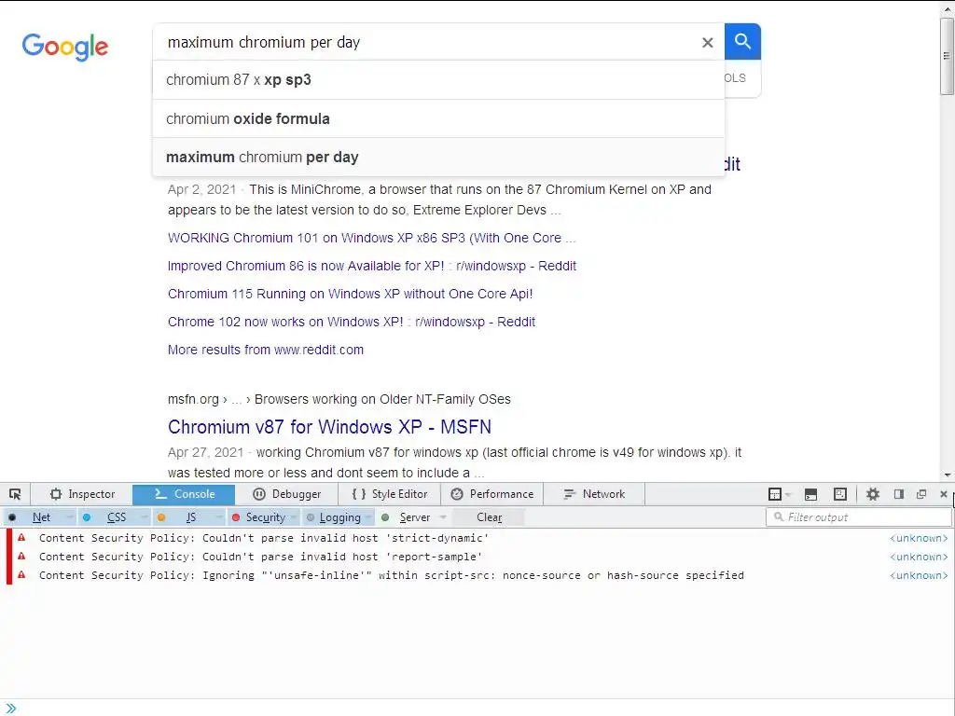
Task: Select the Console tab
Action: [x=184, y=494]
